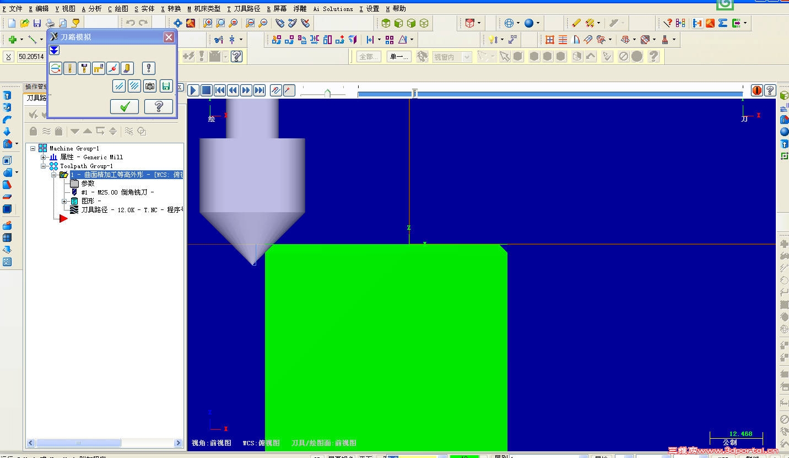789x458 pixels.
Task: Select the 刀具路径 - 12.0K - T.NC tree item
Action: point(132,210)
